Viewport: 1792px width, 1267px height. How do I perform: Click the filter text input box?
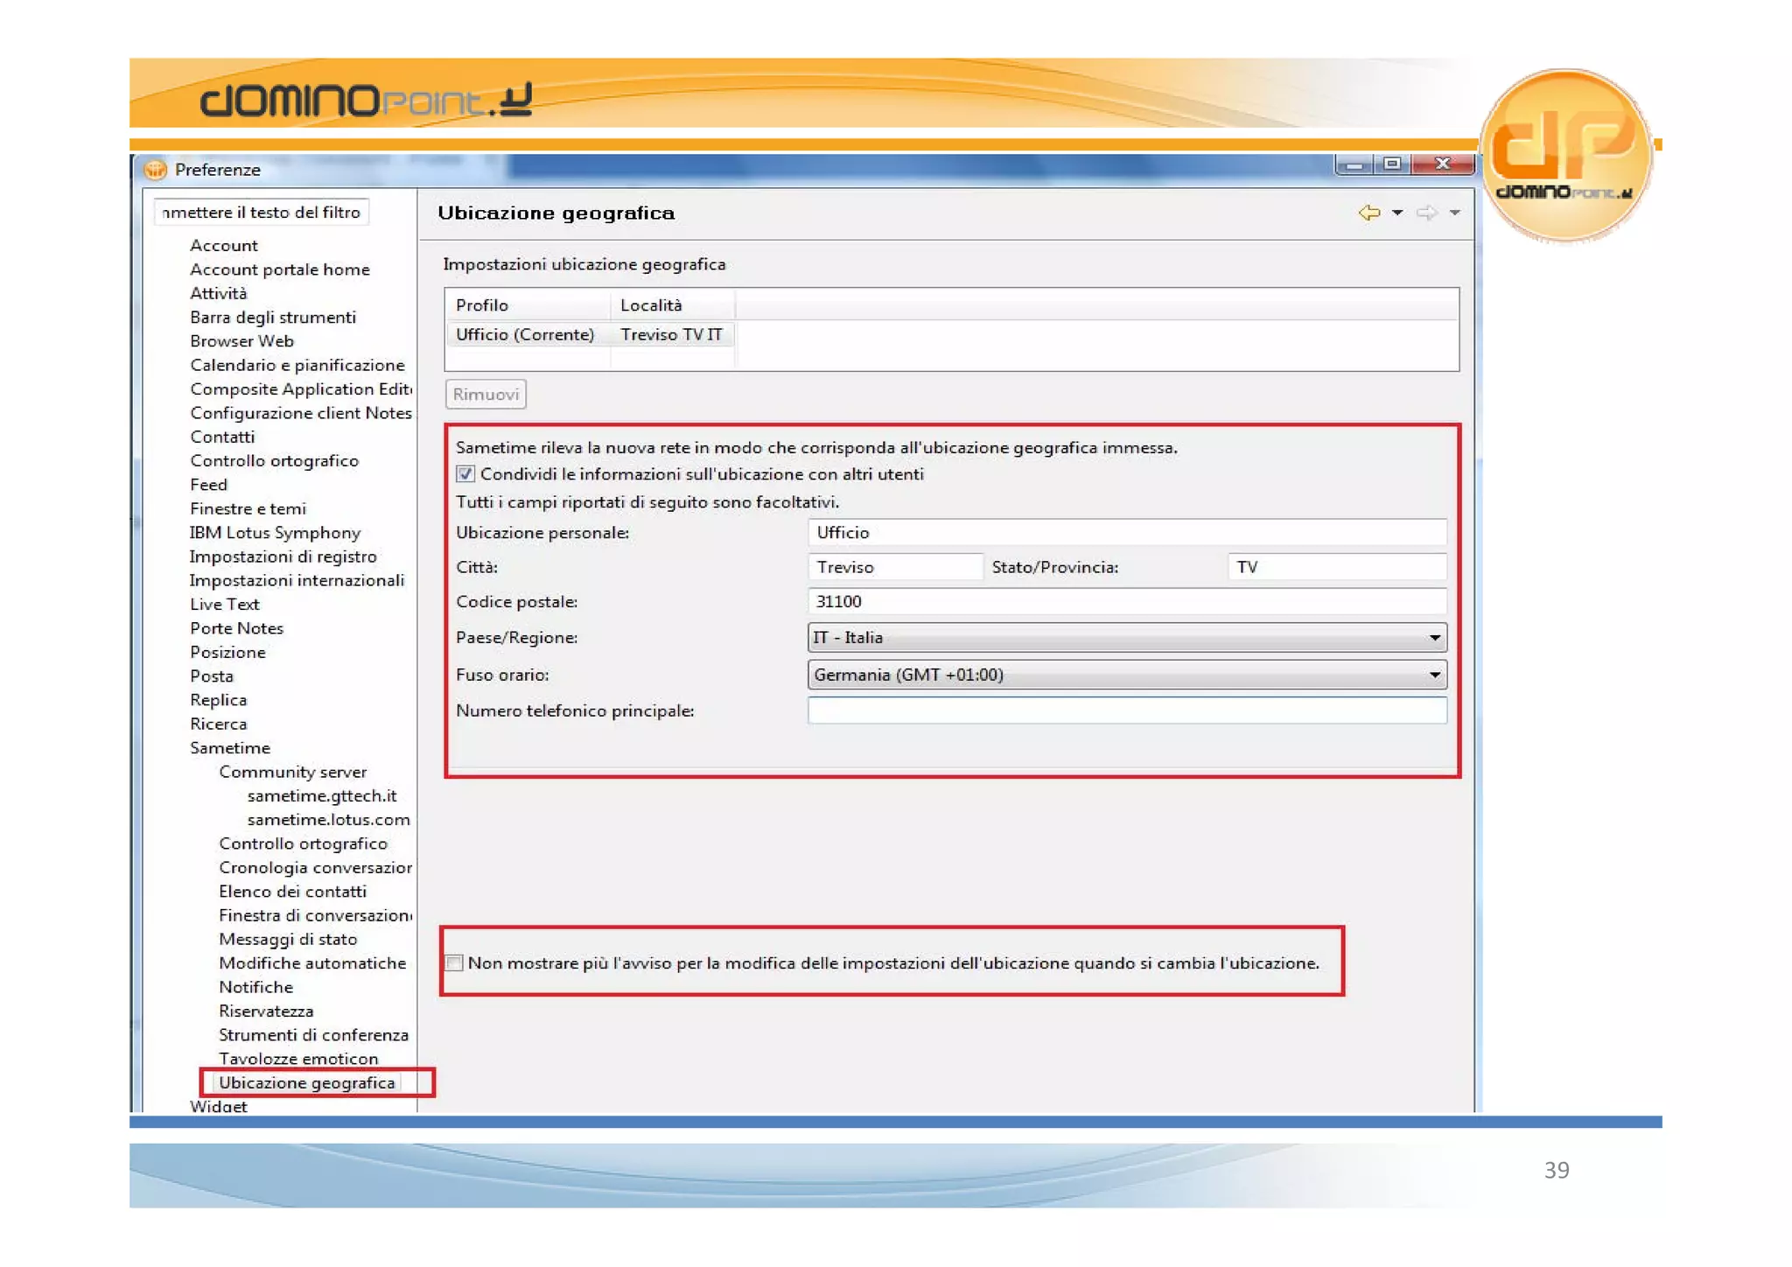(x=261, y=213)
